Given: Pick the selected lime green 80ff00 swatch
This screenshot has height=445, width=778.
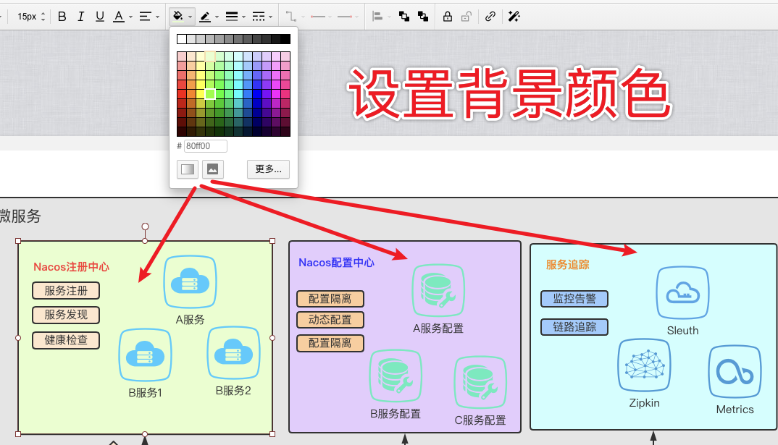Looking at the screenshot, I should click(210, 94).
